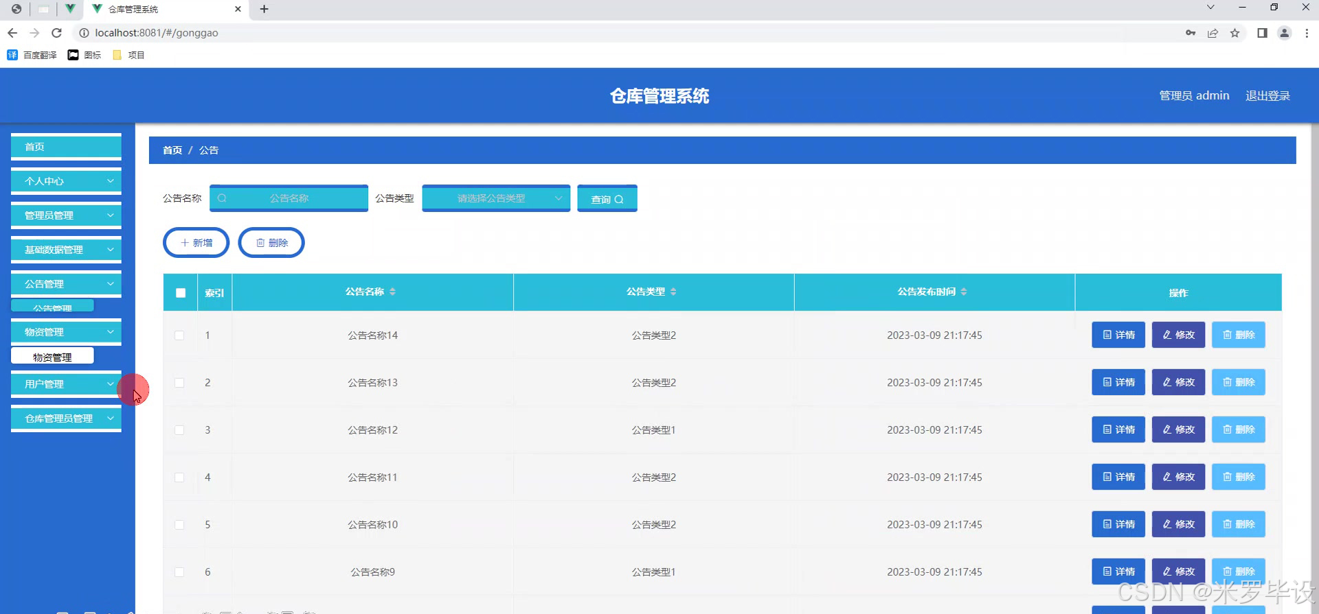This screenshot has height=614, width=1319.
Task: Expand 管理员管理 sidebar menu
Action: [x=66, y=215]
